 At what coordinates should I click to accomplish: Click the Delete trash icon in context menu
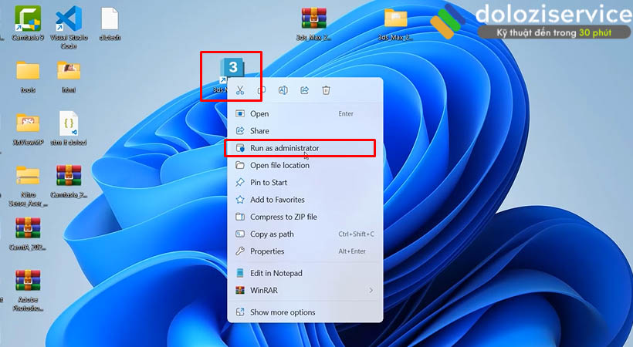(x=327, y=90)
